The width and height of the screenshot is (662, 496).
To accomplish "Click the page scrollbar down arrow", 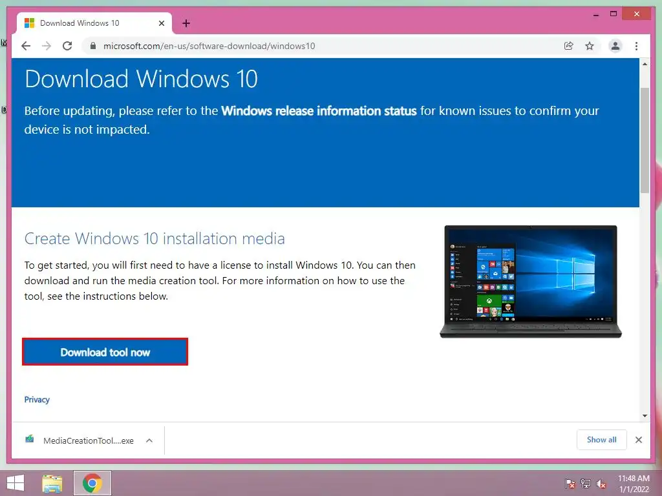I will pos(645,415).
